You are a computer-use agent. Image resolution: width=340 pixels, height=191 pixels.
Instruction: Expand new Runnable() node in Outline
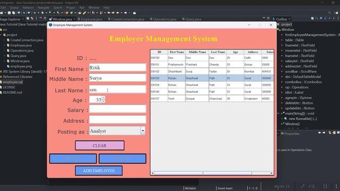click(282, 119)
